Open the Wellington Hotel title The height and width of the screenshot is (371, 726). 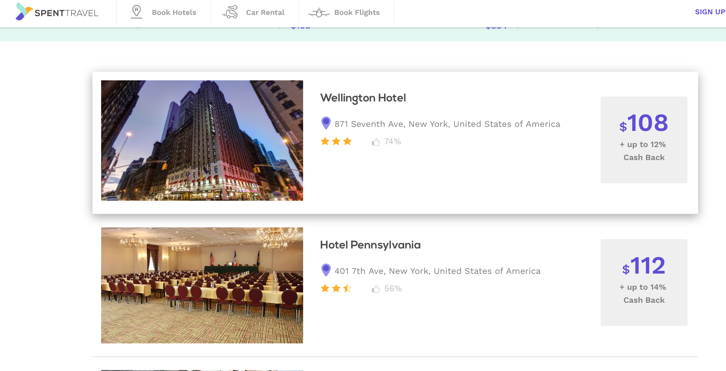click(363, 98)
